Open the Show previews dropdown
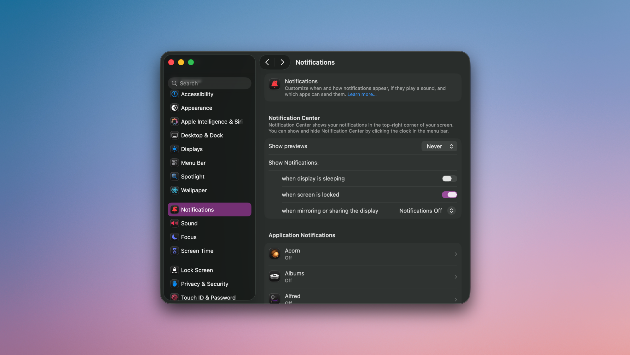 point(439,146)
